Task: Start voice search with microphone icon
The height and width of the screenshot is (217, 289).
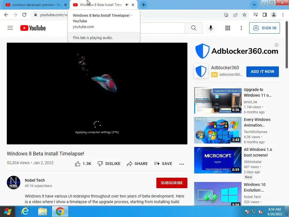Action: coord(211,28)
